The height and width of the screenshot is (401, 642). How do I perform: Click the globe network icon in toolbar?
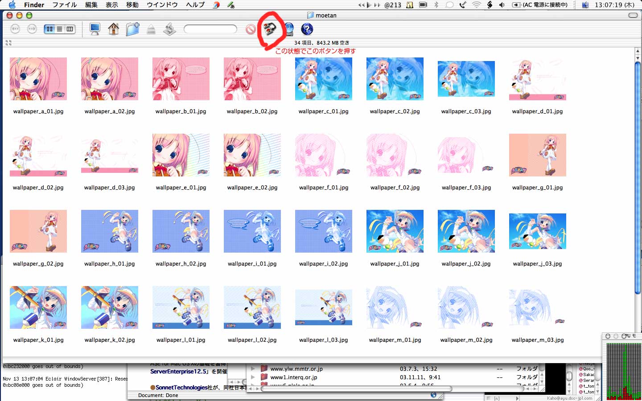289,29
